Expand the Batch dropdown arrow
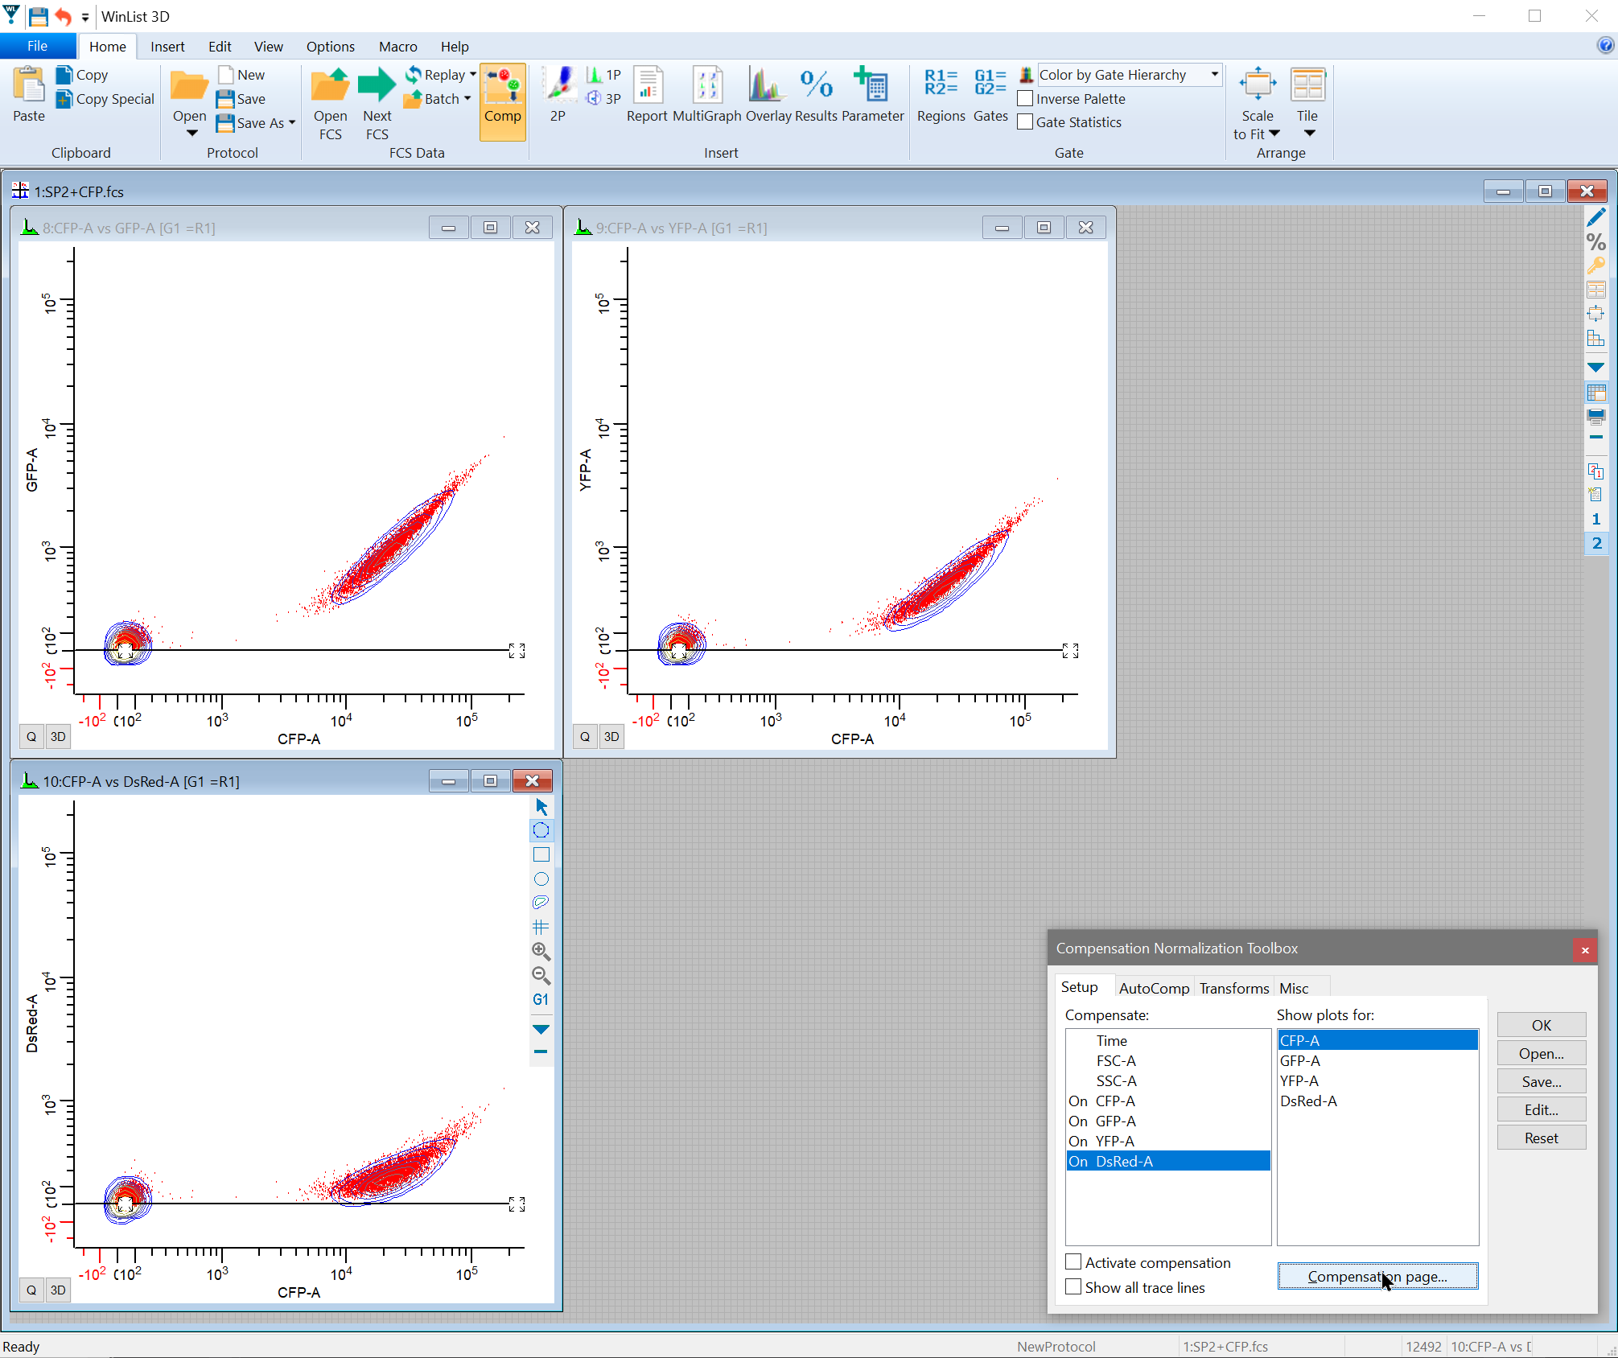 tap(467, 99)
